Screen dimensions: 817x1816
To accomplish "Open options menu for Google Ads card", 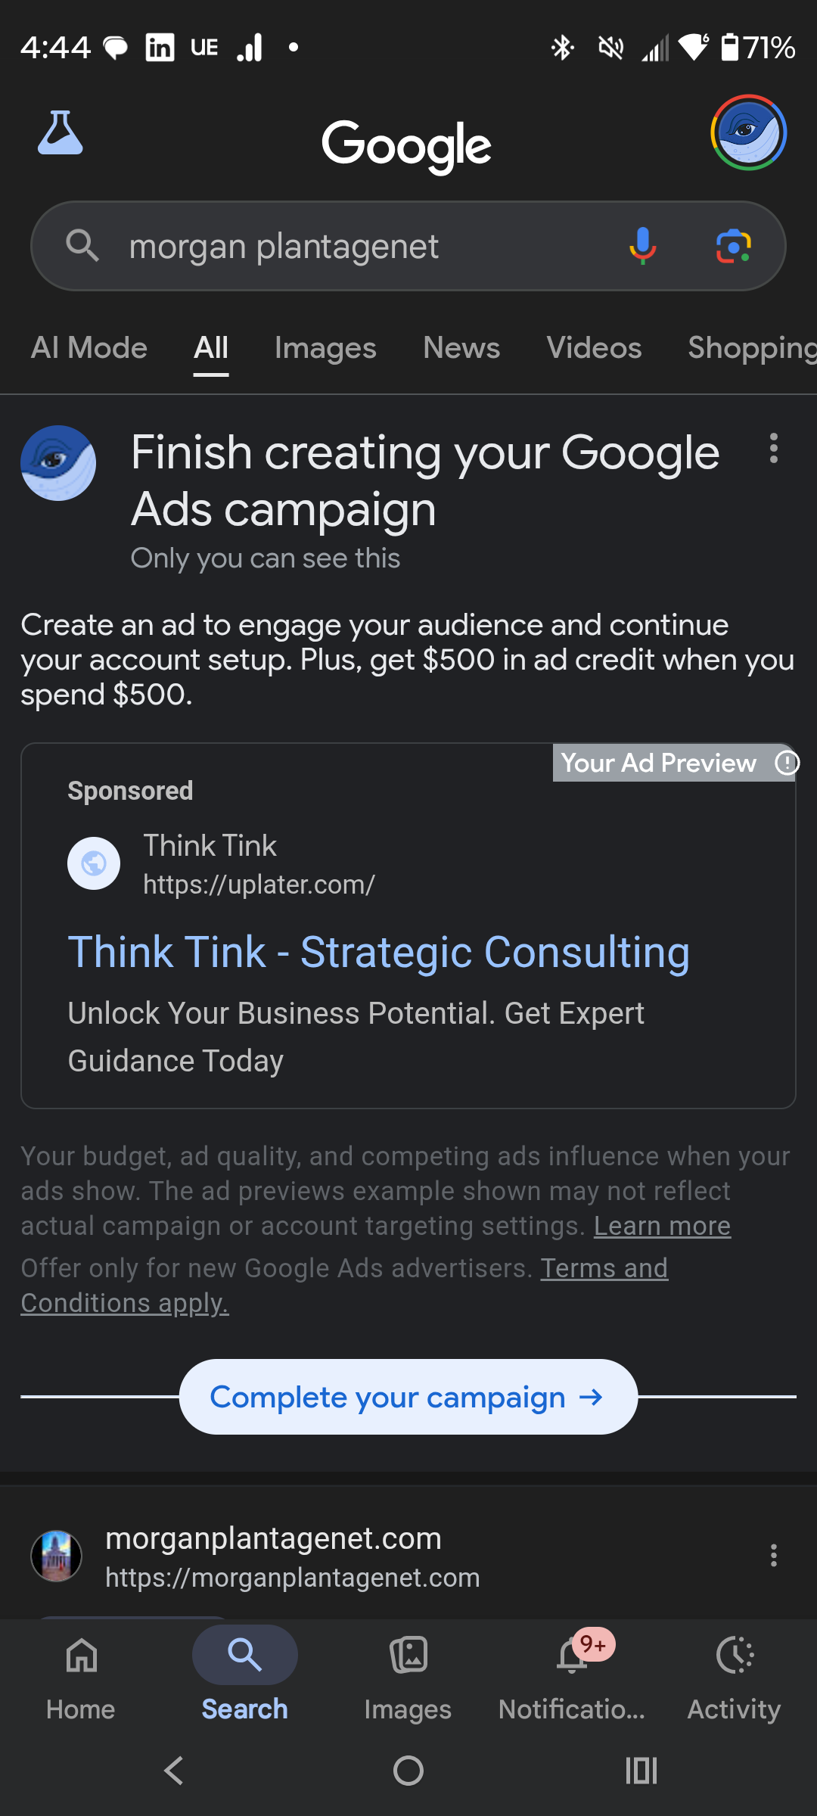I will point(773,449).
